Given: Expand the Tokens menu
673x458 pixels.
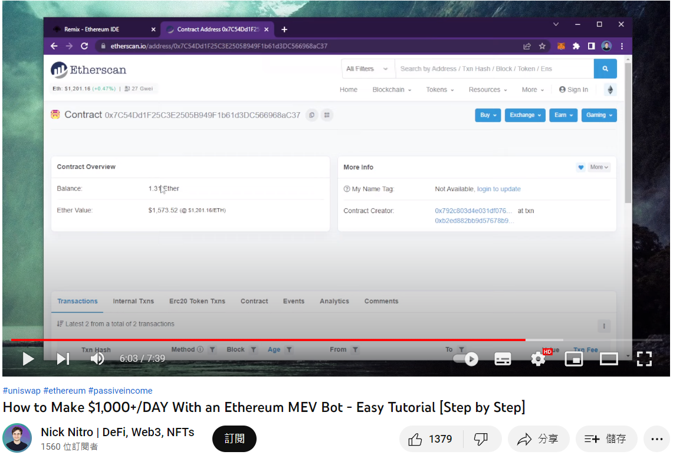Looking at the screenshot, I should pos(440,89).
